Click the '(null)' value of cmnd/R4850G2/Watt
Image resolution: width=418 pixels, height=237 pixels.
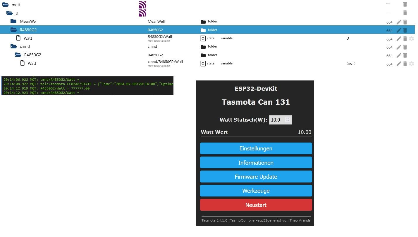(x=351, y=63)
